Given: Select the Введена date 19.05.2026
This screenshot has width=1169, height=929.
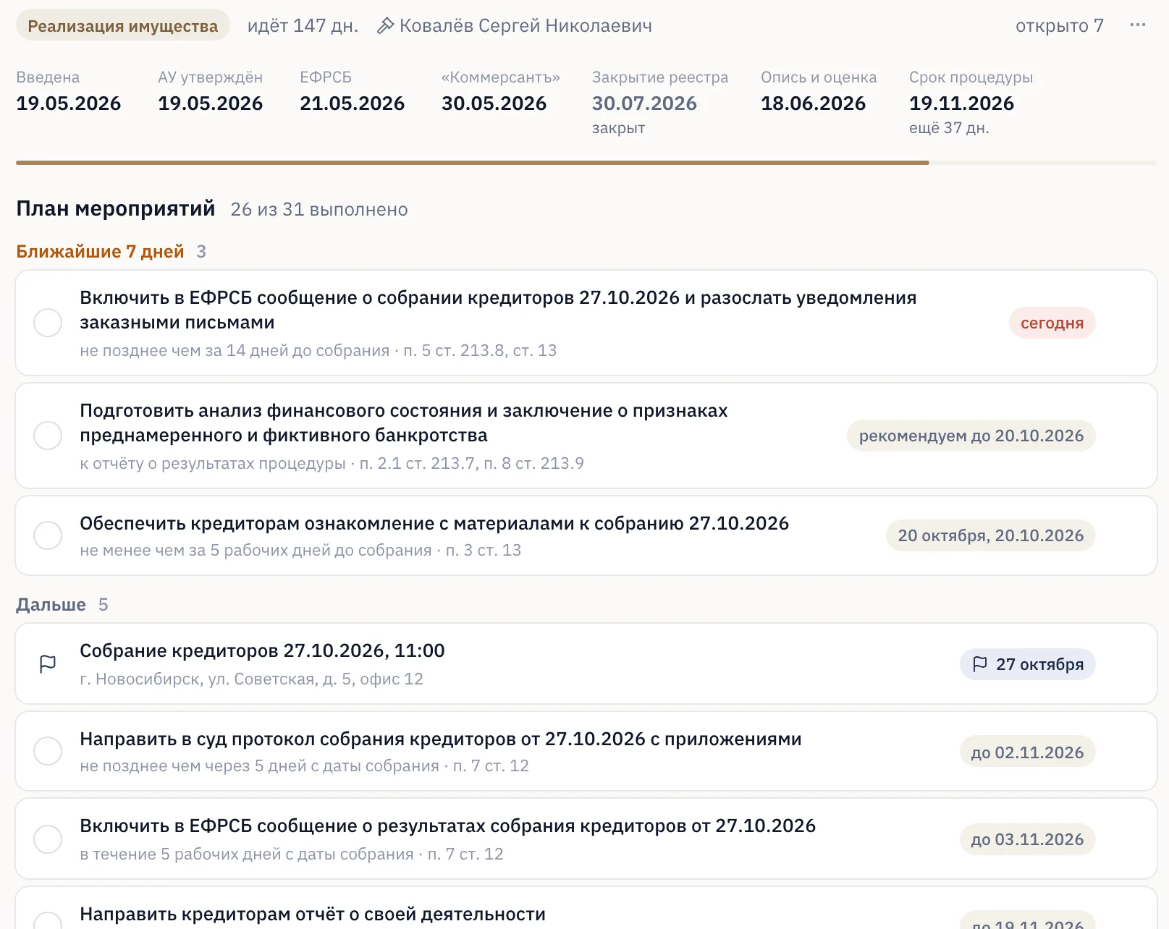Looking at the screenshot, I should point(69,103).
